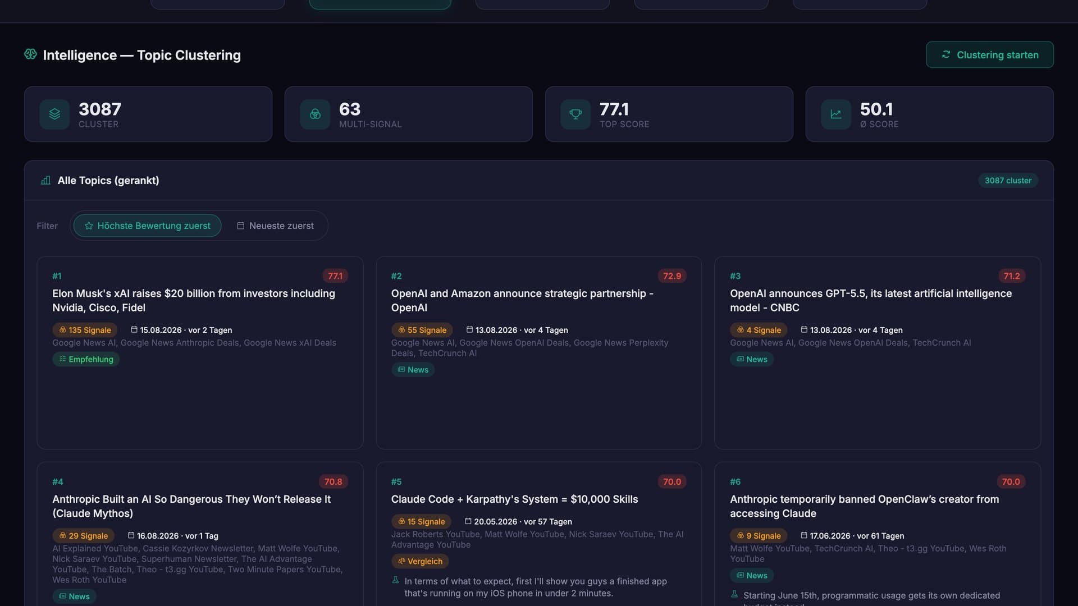Click the 55 Signale badge

(x=422, y=330)
